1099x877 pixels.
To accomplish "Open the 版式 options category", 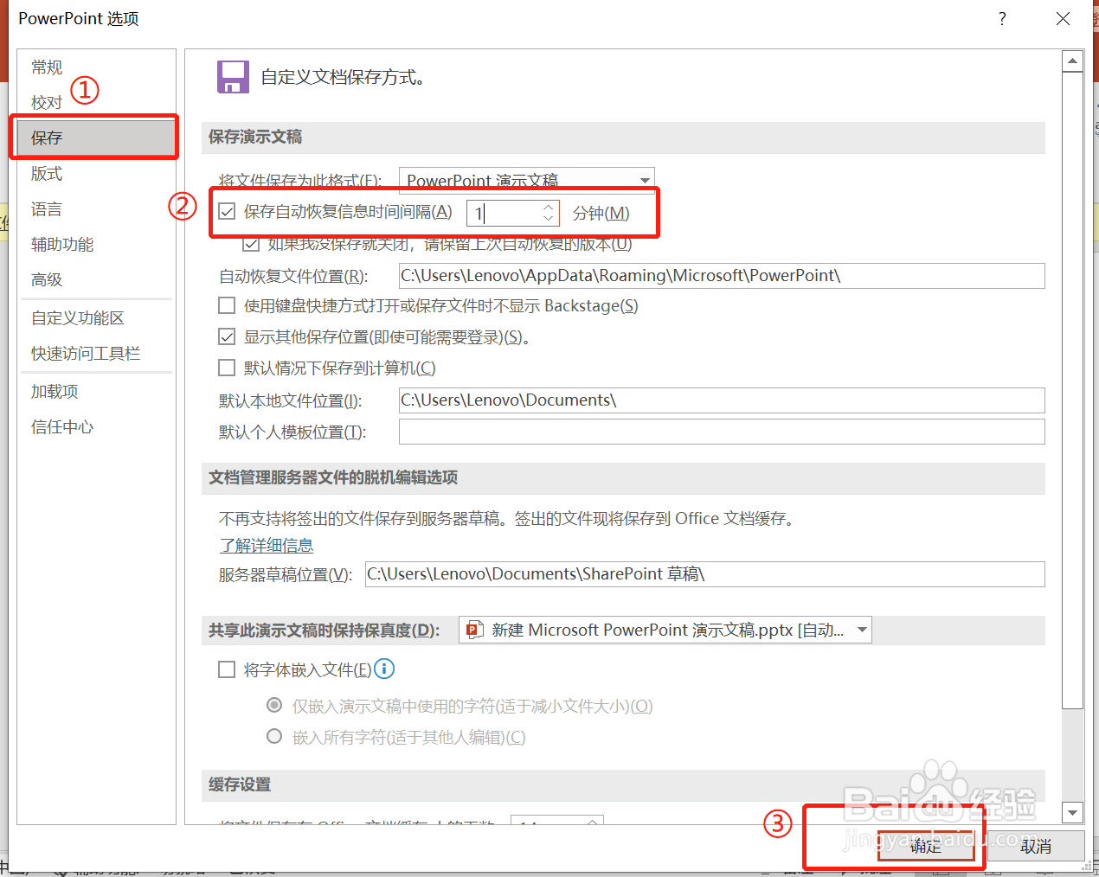I will coord(47,173).
